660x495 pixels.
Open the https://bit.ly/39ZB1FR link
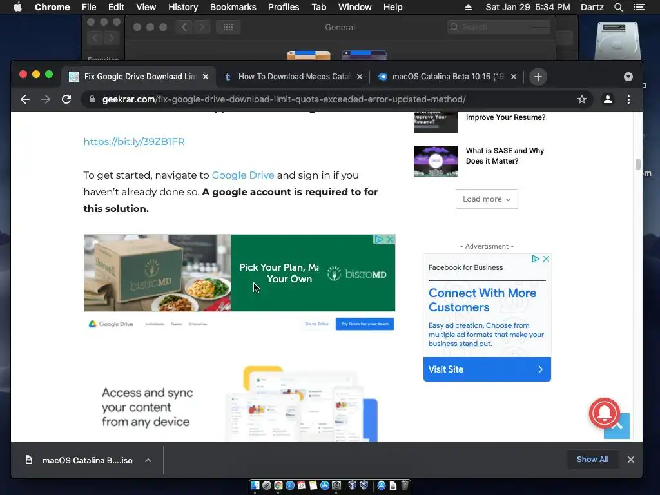134,142
